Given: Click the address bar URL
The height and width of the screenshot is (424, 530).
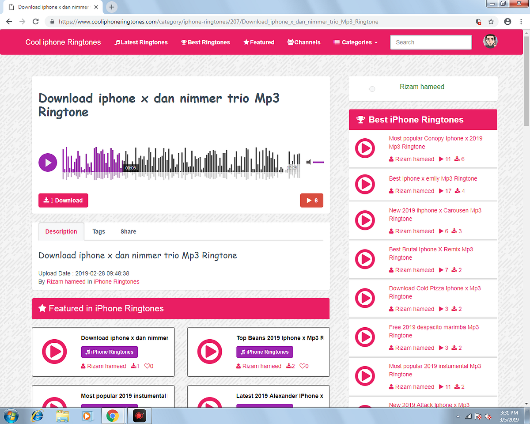Looking at the screenshot, I should 218,21.
